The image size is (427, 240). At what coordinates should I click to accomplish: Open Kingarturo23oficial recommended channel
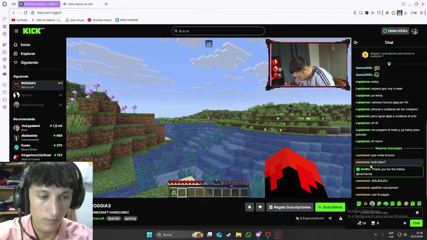pos(38,157)
